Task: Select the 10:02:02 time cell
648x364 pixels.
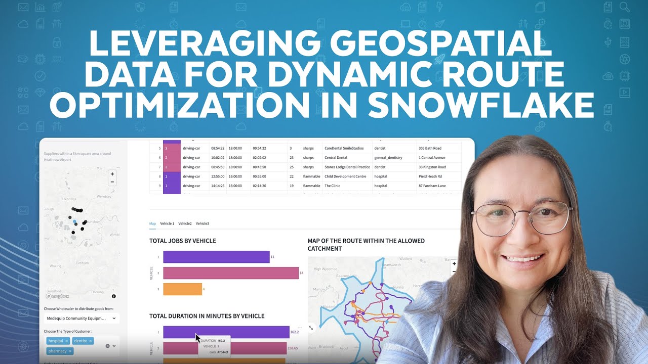Action: pyautogui.click(x=218, y=158)
